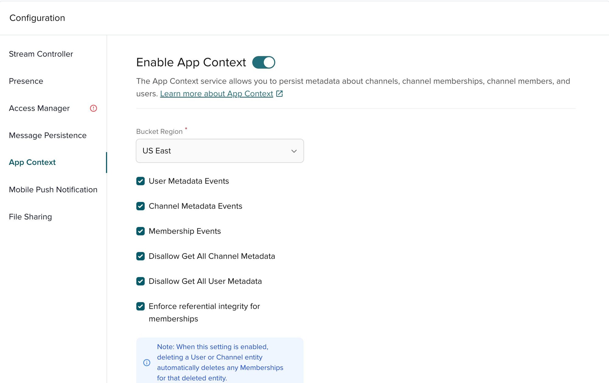The height and width of the screenshot is (383, 609).
Task: Disable Membership Events checkbox
Action: pos(140,231)
